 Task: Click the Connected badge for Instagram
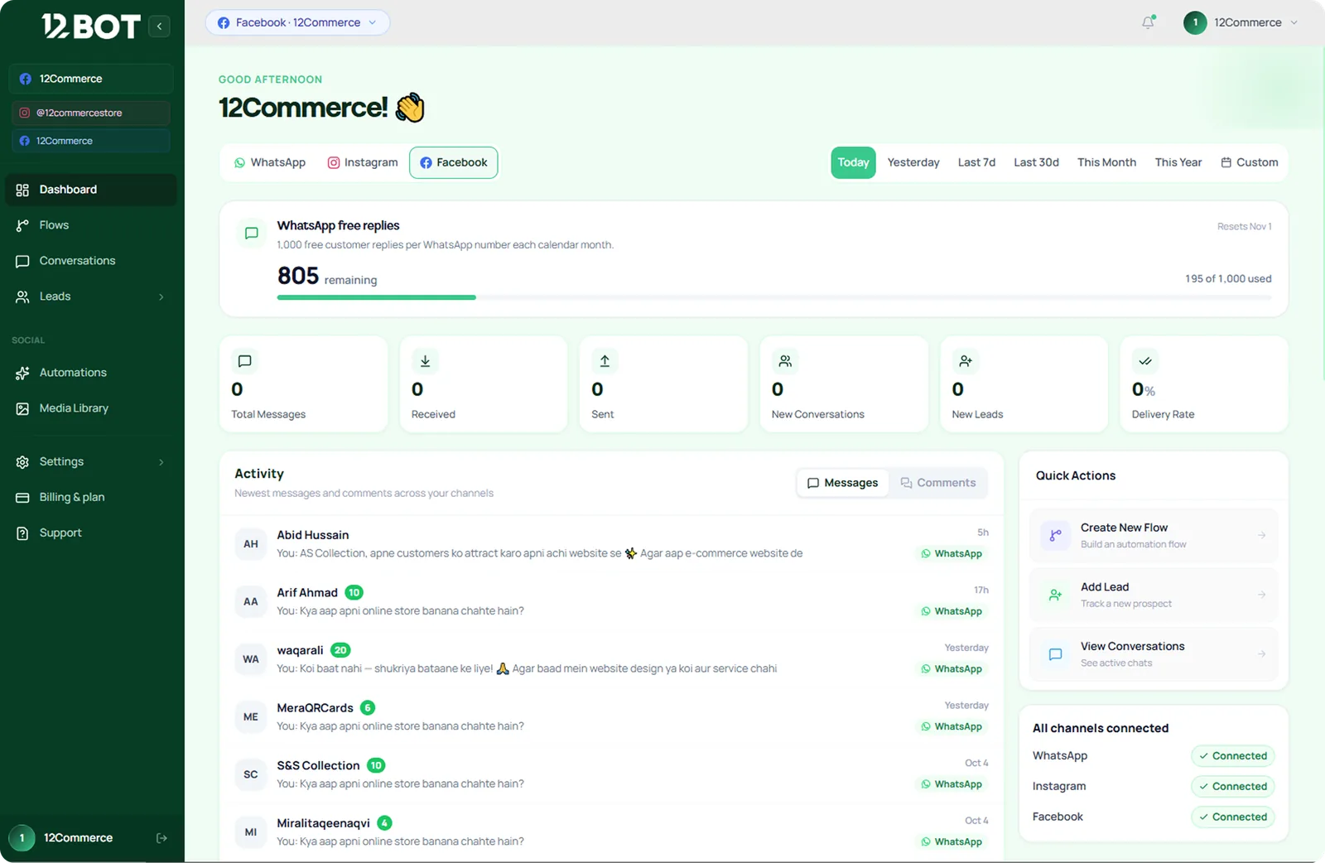click(1233, 787)
